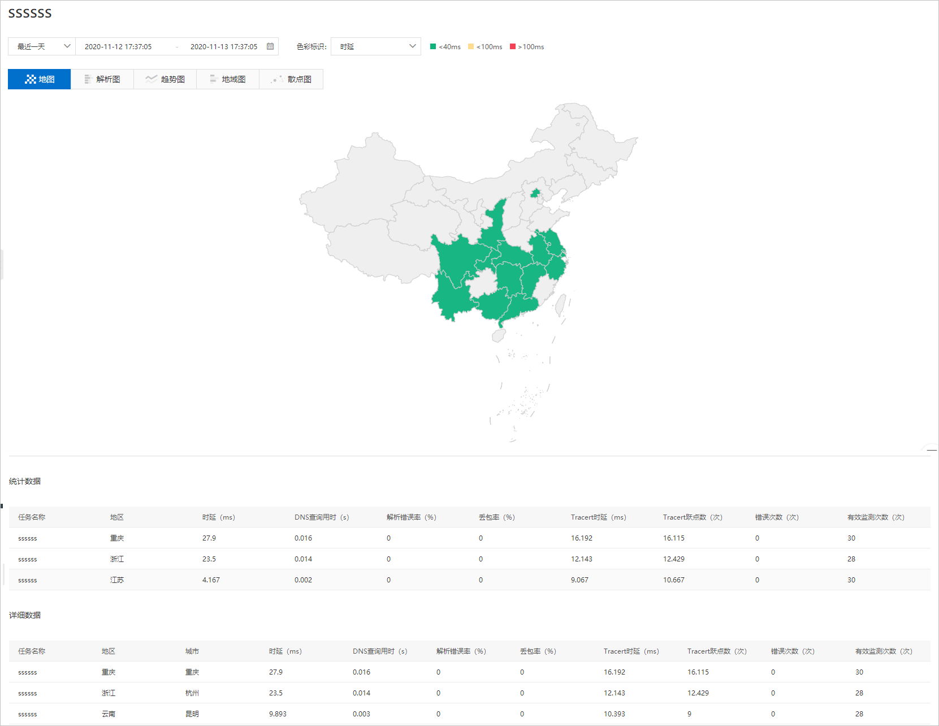The height and width of the screenshot is (726, 939).
Task: Click the 江苏 cell in statistics table
Action: click(117, 580)
